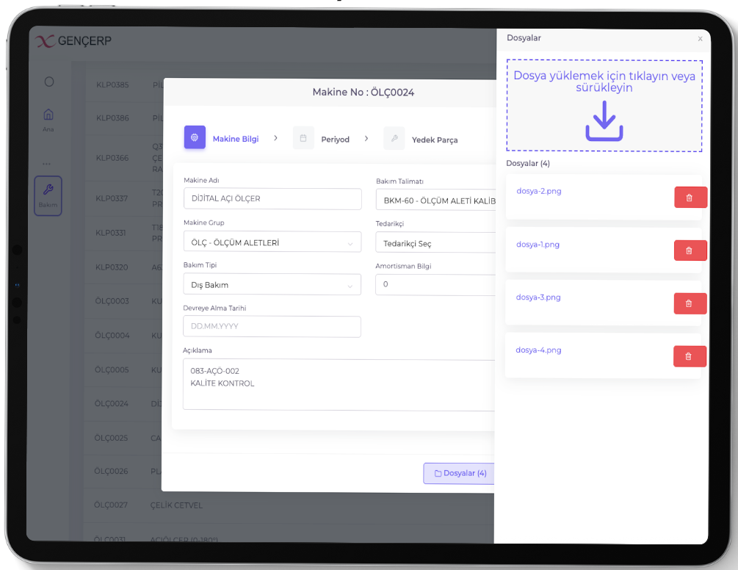Click the download arrow upload icon

604,121
